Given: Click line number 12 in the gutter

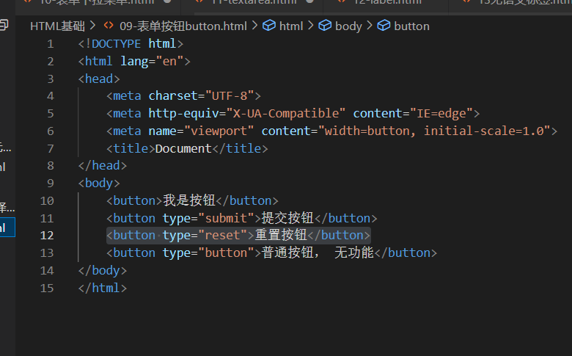Looking at the screenshot, I should pyautogui.click(x=48, y=236).
